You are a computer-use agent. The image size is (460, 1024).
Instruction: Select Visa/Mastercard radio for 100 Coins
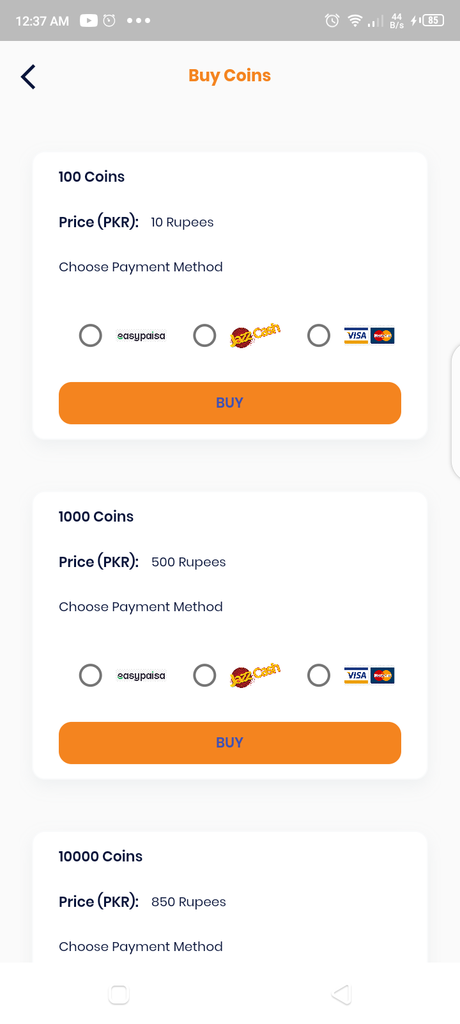pyautogui.click(x=319, y=335)
